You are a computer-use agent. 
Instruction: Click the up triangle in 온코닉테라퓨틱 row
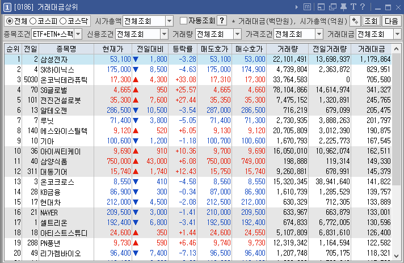pyautogui.click(x=136, y=80)
